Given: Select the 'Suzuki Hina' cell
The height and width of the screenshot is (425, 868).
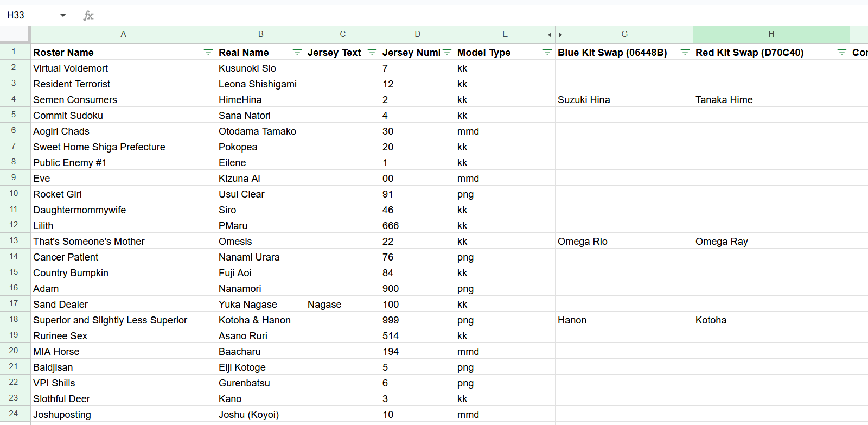Looking at the screenshot, I should click(x=624, y=99).
